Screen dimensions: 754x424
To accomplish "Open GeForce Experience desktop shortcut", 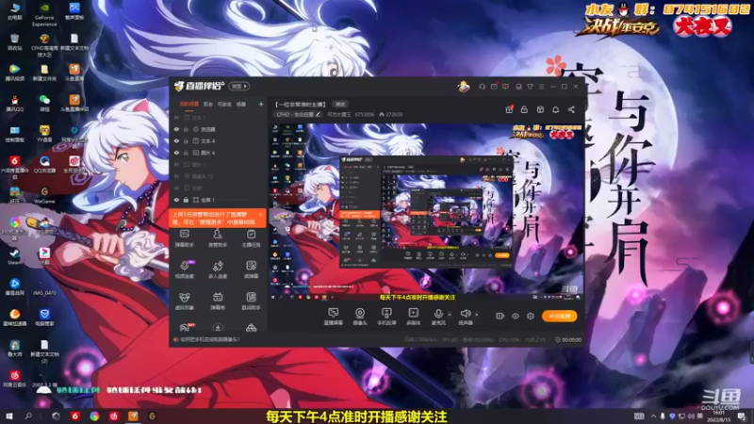I will 44,14.
